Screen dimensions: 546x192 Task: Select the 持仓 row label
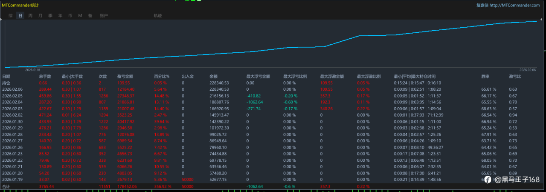[6, 83]
